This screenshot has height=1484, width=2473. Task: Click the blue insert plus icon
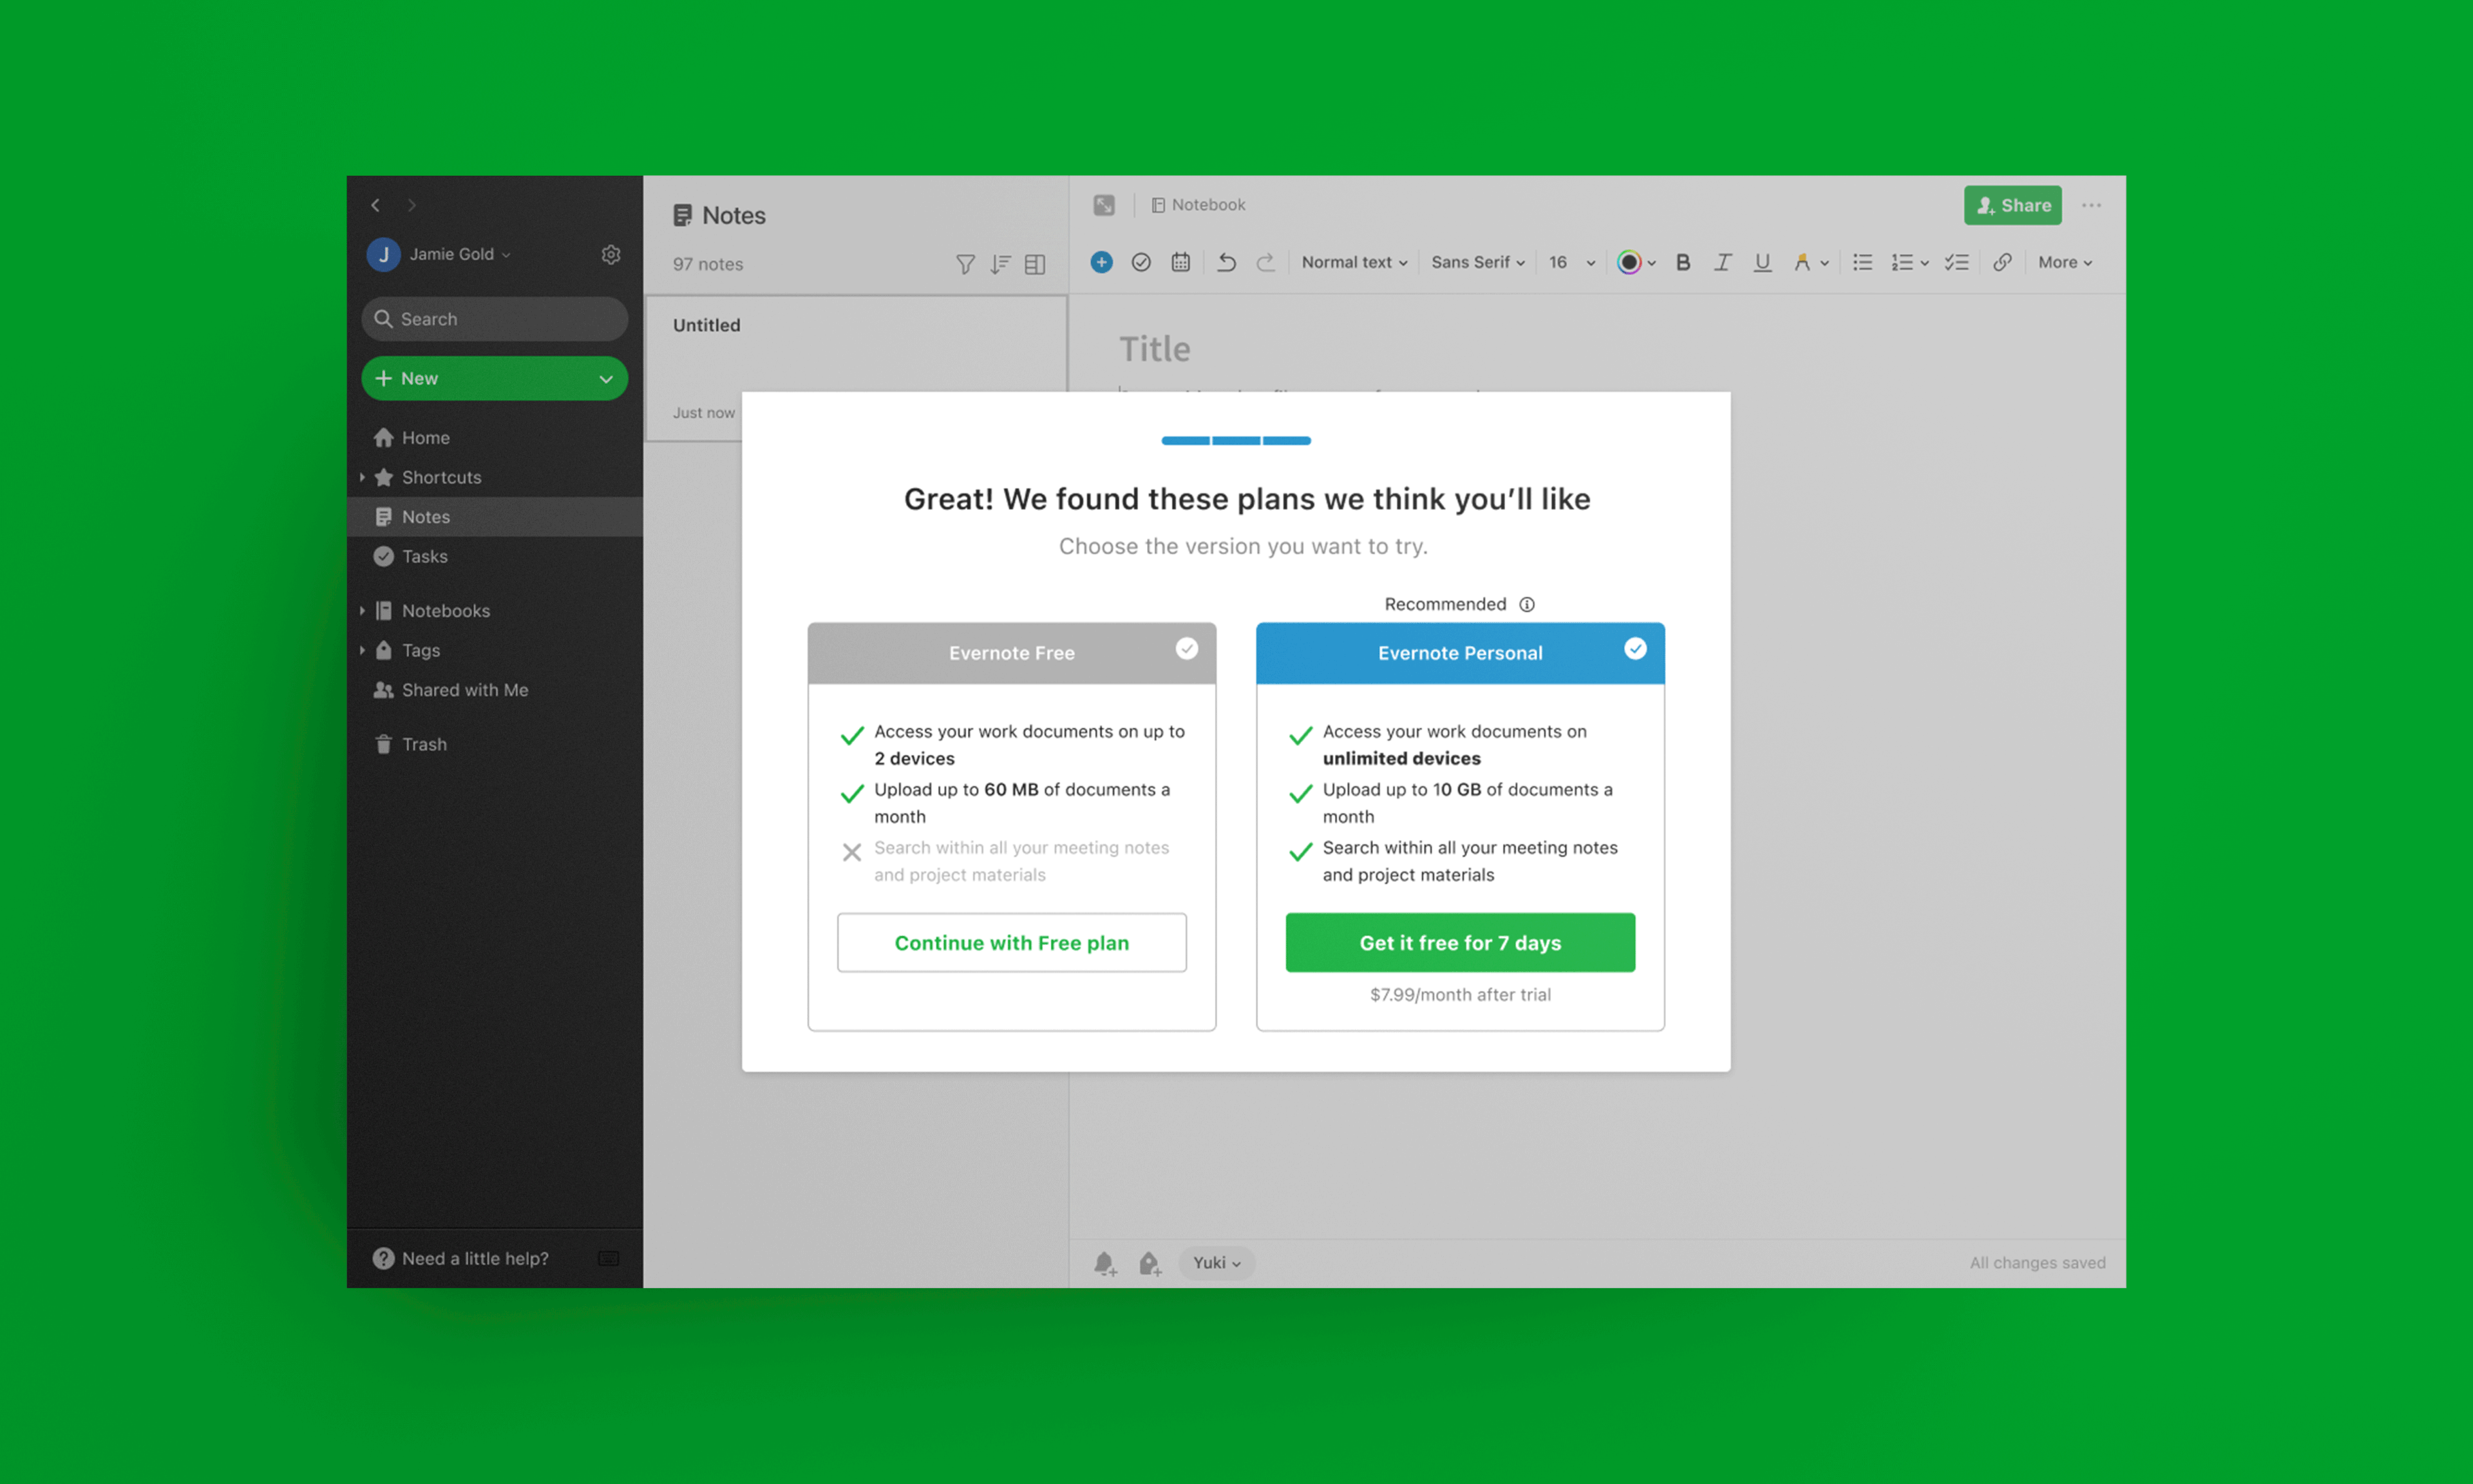[x=1101, y=262]
